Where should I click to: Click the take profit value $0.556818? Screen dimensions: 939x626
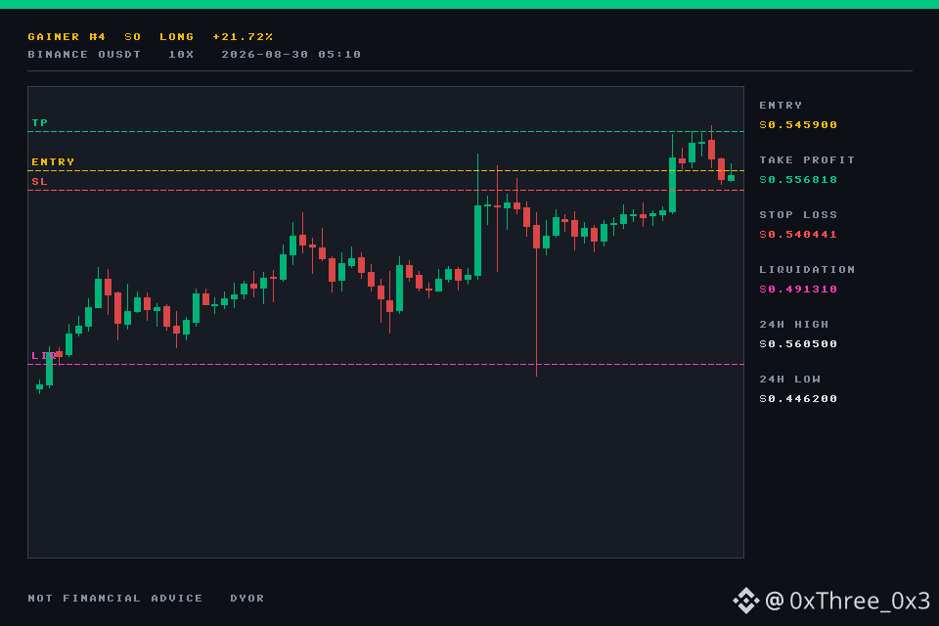tap(798, 180)
